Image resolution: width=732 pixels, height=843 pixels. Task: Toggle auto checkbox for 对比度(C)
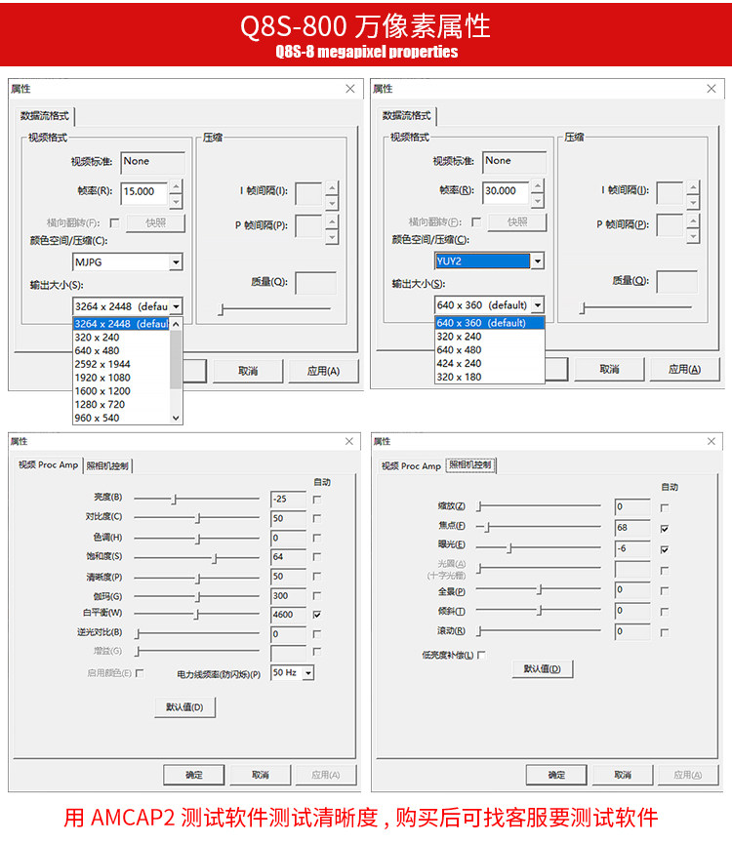click(317, 519)
